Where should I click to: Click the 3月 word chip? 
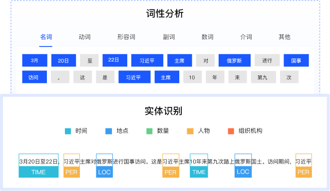pyautogui.click(x=35, y=60)
